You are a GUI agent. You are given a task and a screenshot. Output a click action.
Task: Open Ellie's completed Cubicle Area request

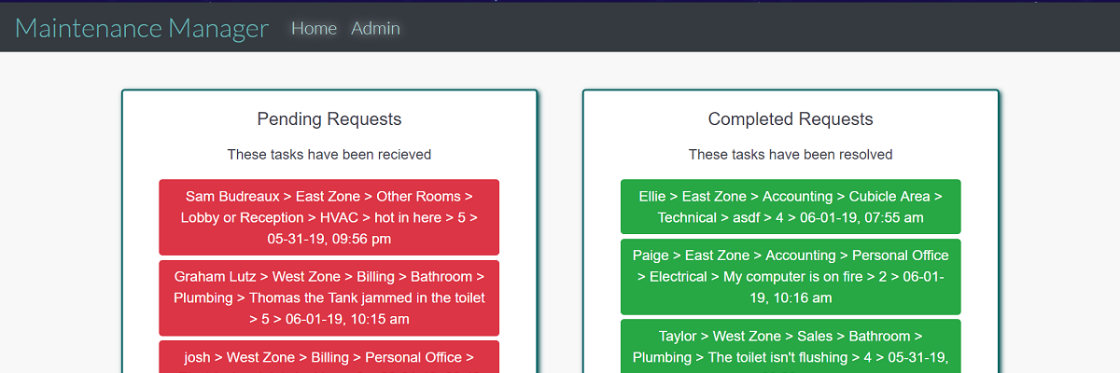click(790, 207)
